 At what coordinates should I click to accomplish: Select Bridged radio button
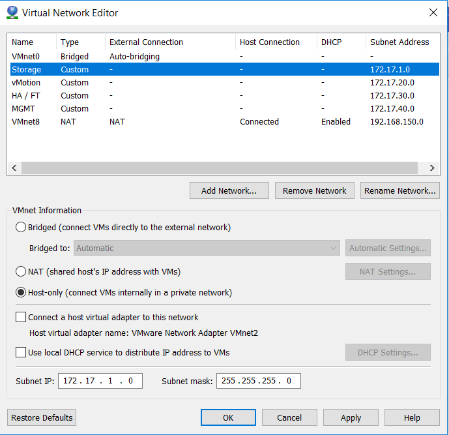21,227
